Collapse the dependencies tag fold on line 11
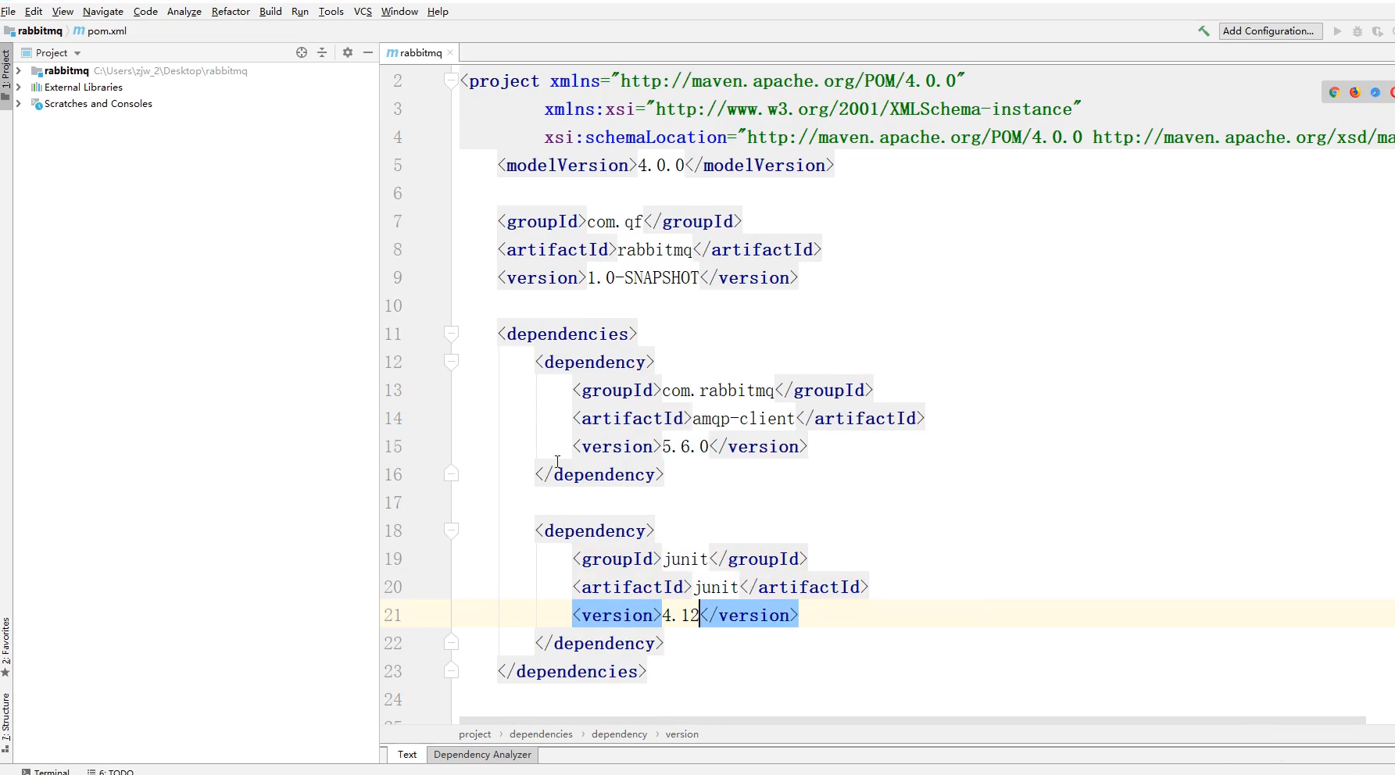 [x=451, y=334]
